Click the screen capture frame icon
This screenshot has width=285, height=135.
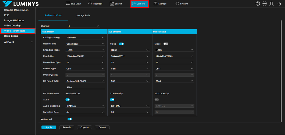(265, 4)
